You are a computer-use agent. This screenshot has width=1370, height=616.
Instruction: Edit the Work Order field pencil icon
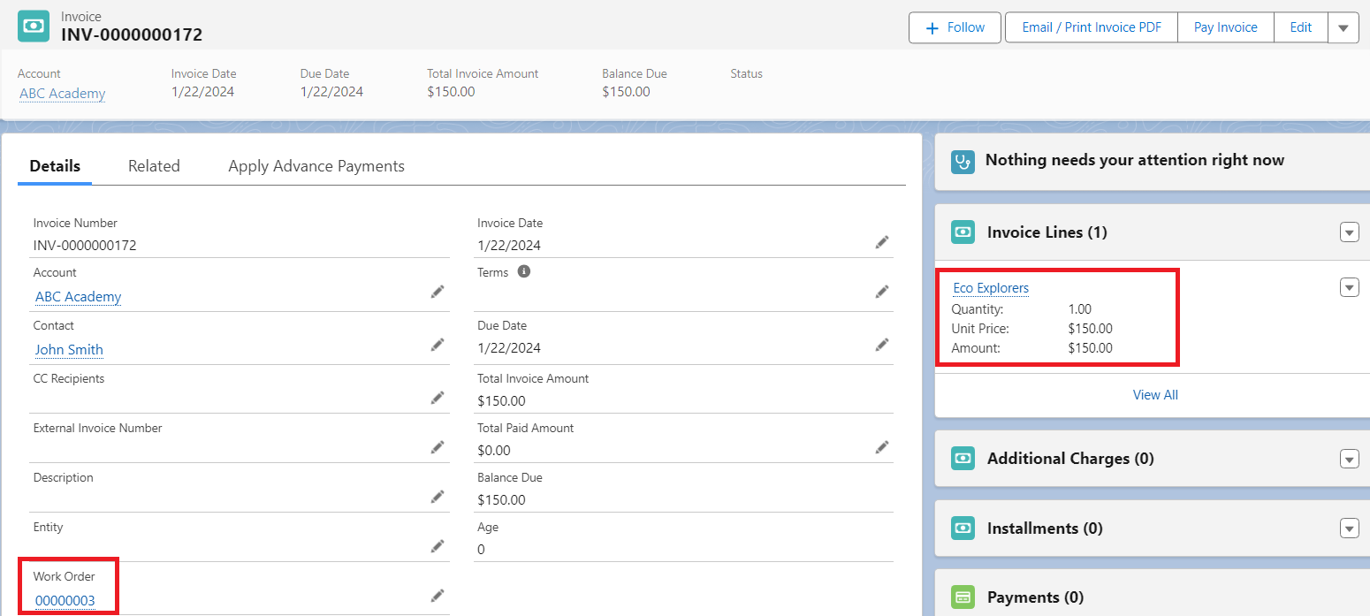tap(438, 595)
